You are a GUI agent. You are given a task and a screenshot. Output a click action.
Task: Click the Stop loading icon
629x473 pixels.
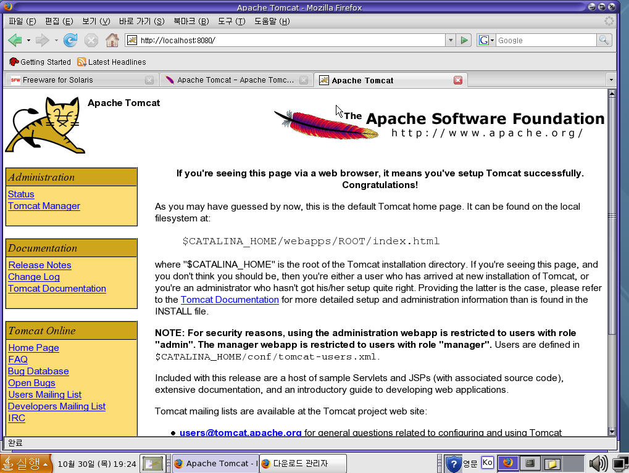(x=91, y=40)
